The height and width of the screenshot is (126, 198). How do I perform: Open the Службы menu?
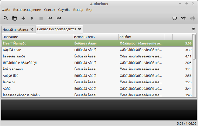coord(64,10)
